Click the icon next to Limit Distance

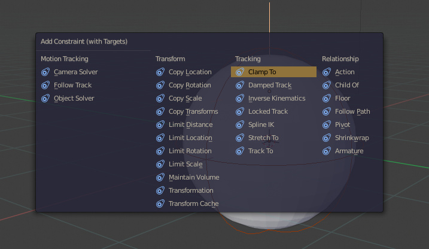160,124
